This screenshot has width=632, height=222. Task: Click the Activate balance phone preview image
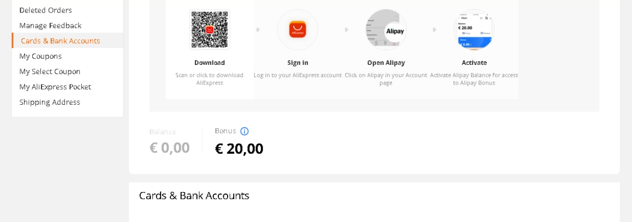(474, 30)
